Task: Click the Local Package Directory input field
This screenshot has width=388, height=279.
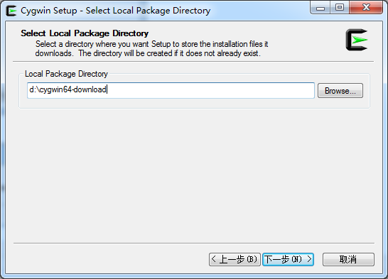Action: coord(171,90)
